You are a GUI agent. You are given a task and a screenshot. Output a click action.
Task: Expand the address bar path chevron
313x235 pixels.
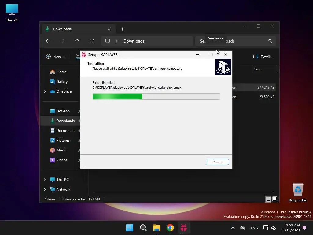coord(117,41)
